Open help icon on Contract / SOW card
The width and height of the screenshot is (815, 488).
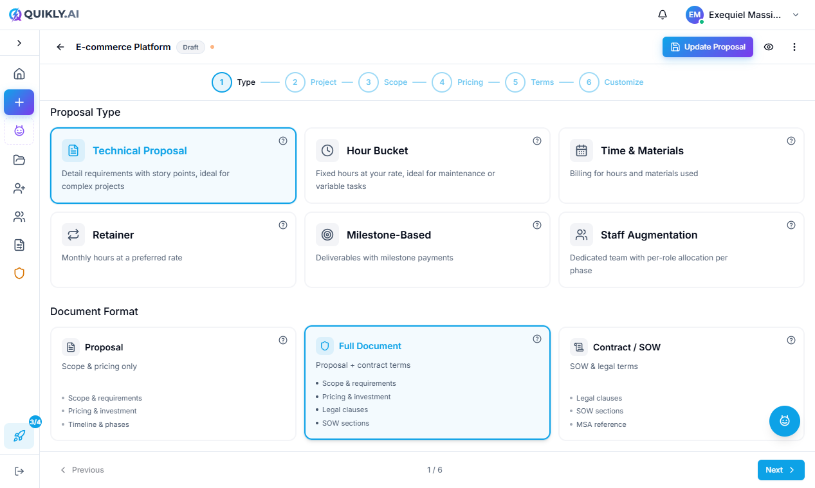click(791, 340)
